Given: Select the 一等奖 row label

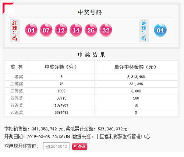Looking at the screenshot, I should tap(17, 77).
